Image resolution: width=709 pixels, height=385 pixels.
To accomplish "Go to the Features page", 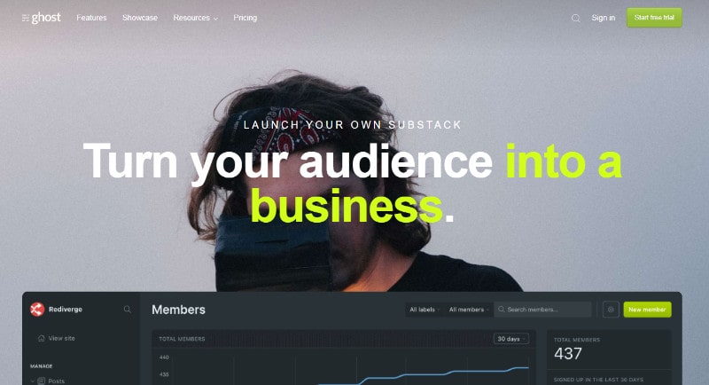I will coord(91,18).
